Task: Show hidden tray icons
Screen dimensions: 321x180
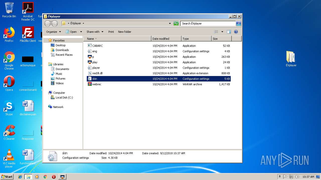Action: pos(280,177)
